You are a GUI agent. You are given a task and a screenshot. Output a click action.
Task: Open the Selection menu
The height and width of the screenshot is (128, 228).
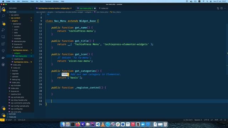coord(25,1)
